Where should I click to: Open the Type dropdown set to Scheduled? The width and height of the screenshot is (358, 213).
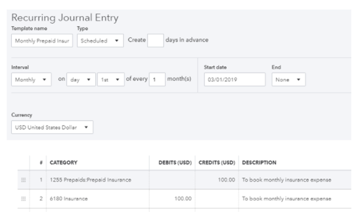pyautogui.click(x=100, y=41)
